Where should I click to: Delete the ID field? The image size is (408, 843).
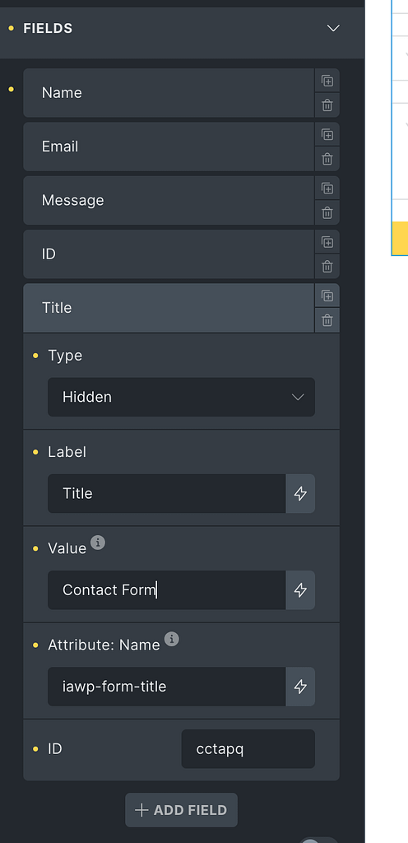[x=327, y=267]
